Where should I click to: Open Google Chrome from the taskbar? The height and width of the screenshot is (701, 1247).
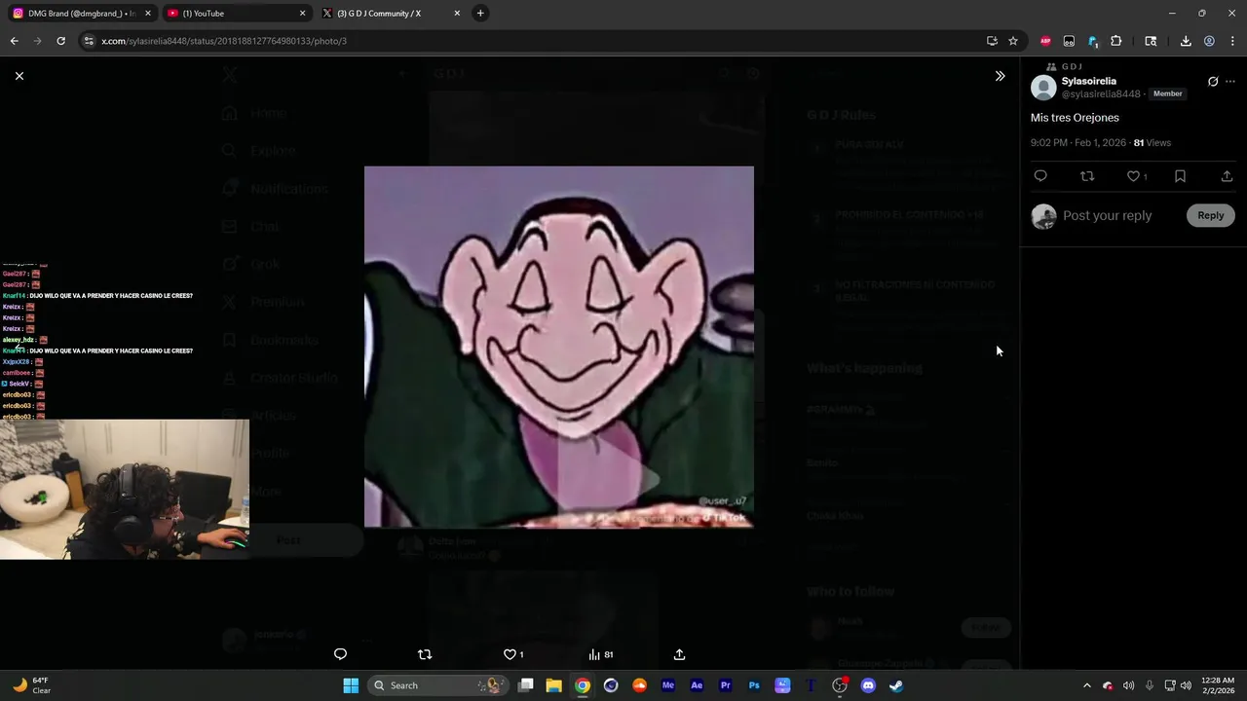pyautogui.click(x=582, y=685)
